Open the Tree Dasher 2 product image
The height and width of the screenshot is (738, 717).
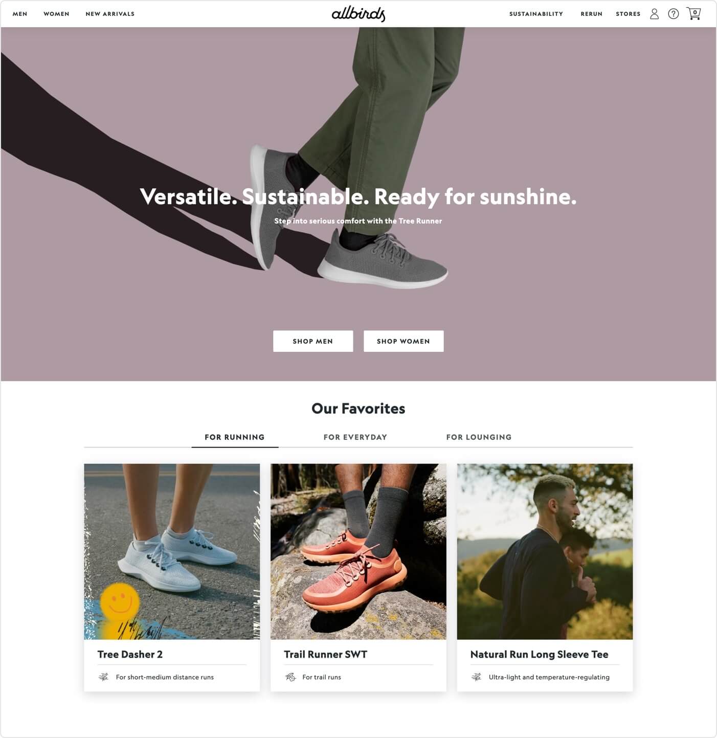[172, 551]
